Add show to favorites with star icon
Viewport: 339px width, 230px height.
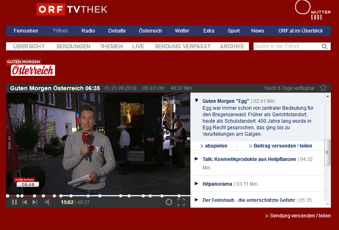pos(323,88)
